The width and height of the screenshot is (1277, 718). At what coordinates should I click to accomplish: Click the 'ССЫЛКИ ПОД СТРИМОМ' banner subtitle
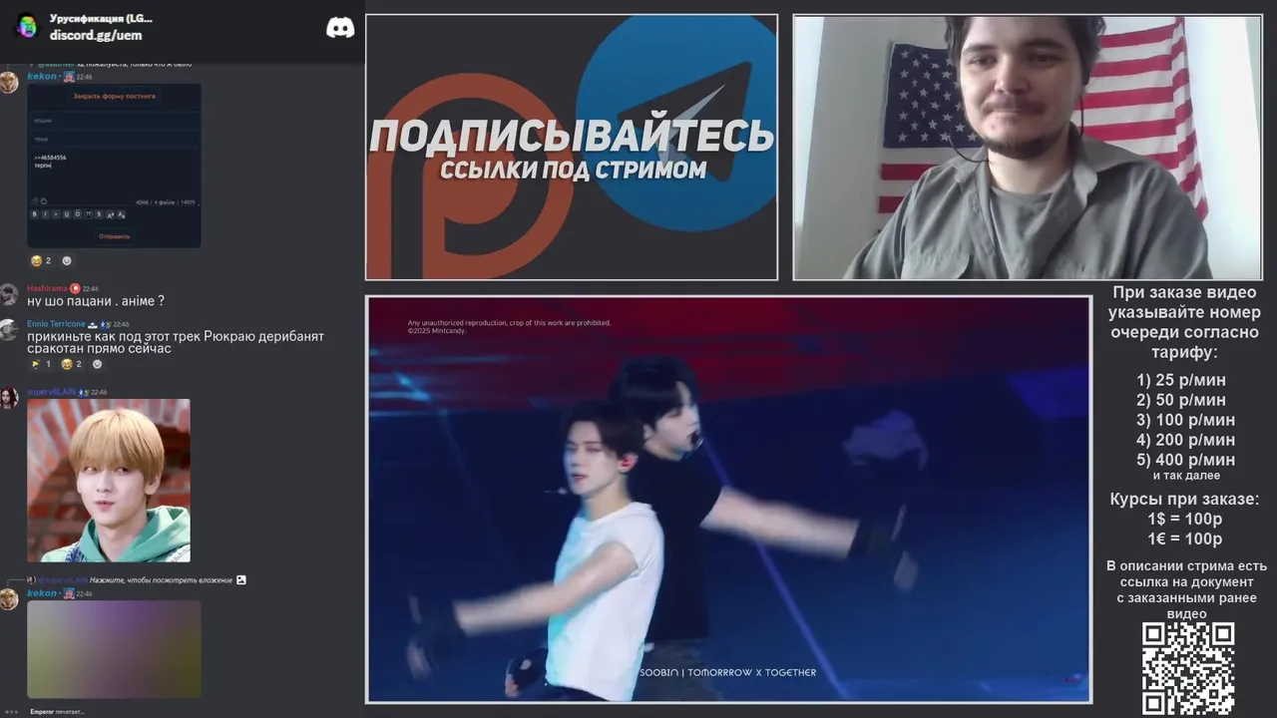click(x=573, y=171)
